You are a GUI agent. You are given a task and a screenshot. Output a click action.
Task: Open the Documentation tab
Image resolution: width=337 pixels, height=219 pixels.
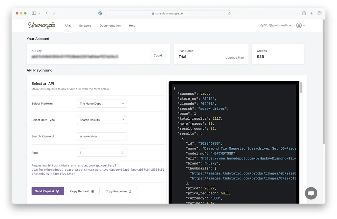point(110,26)
